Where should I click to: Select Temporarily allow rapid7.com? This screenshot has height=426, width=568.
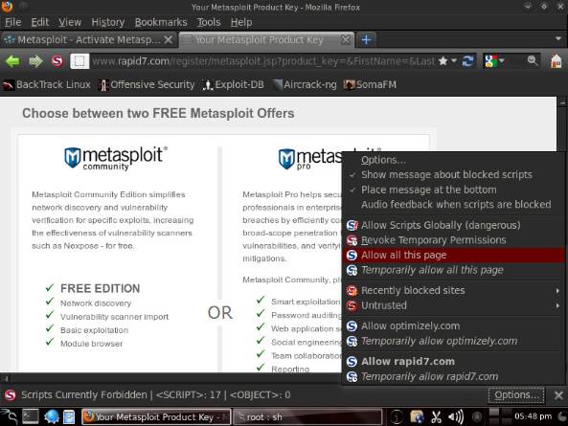pos(453,376)
